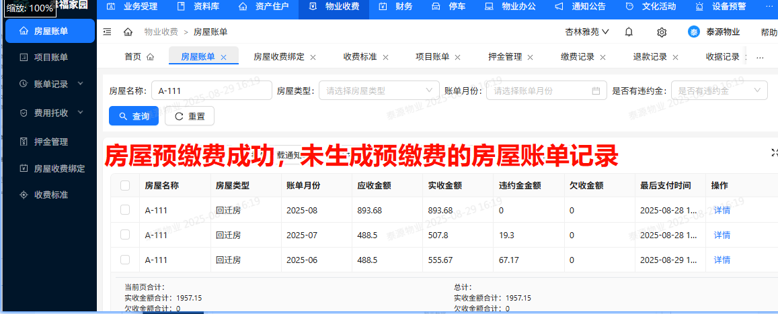Switch to the 项目账单 tab
The height and width of the screenshot is (314, 778).
tap(432, 57)
